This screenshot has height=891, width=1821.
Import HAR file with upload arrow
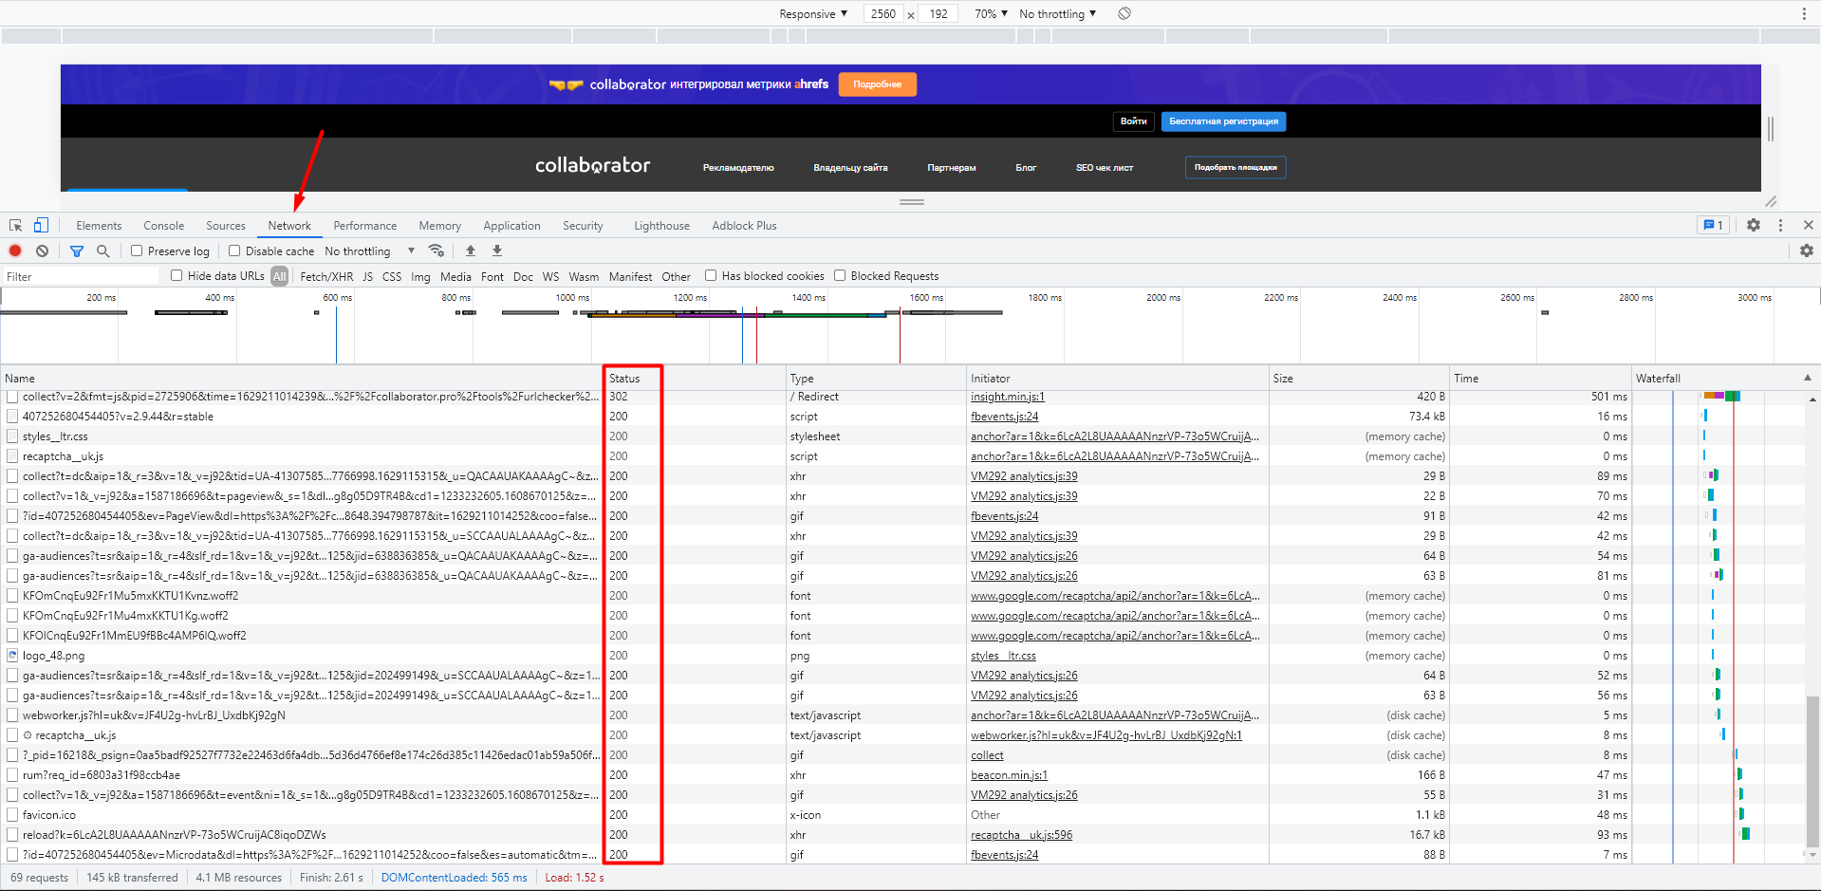pyautogui.click(x=470, y=251)
